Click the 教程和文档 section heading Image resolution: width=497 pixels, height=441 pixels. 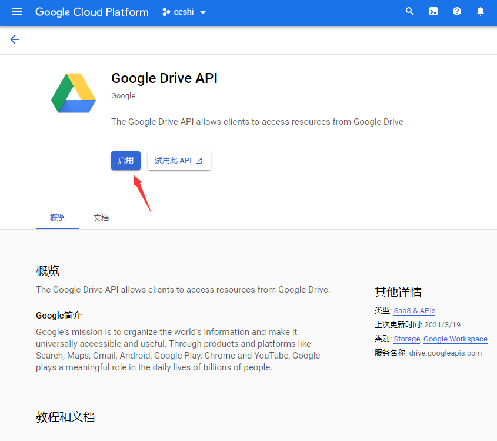[x=65, y=417]
